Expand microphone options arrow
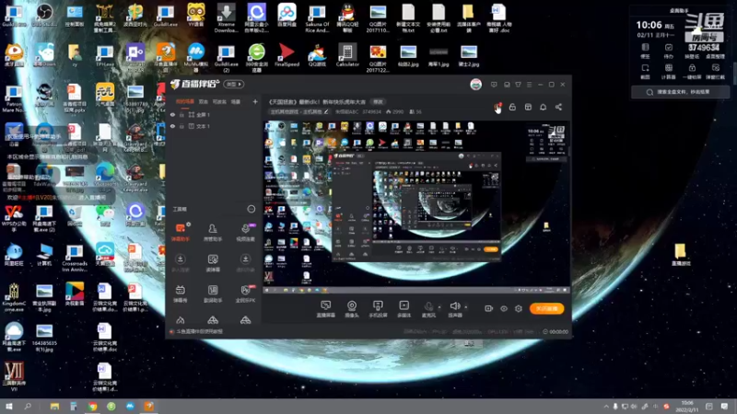 (439, 307)
